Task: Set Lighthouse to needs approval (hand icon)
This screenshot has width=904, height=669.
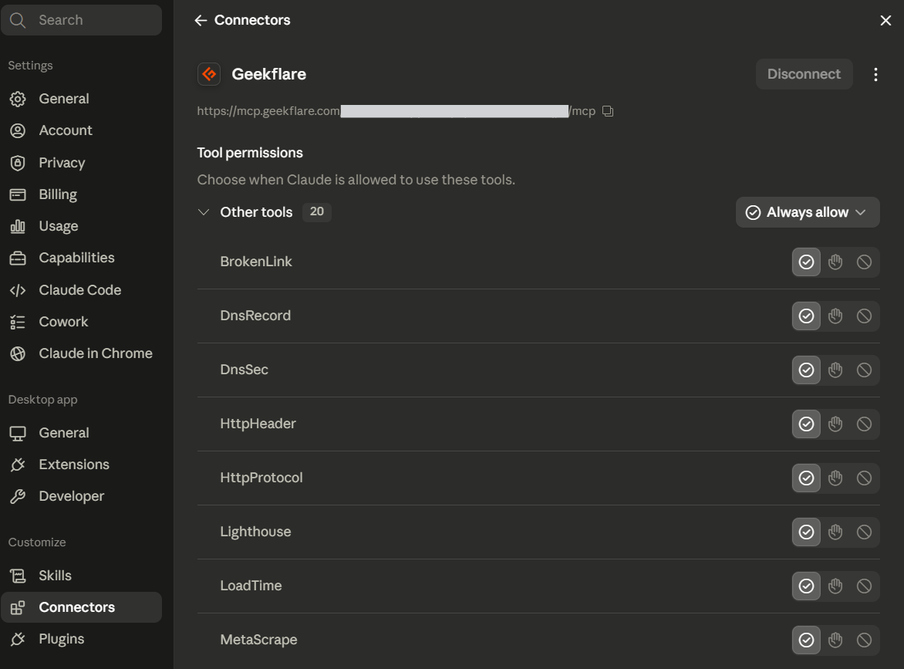Action: [x=835, y=532]
